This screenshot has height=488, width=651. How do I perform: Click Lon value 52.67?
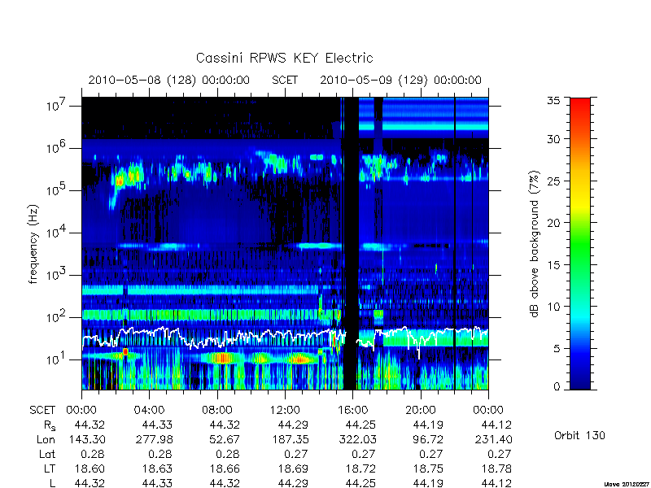(225, 439)
